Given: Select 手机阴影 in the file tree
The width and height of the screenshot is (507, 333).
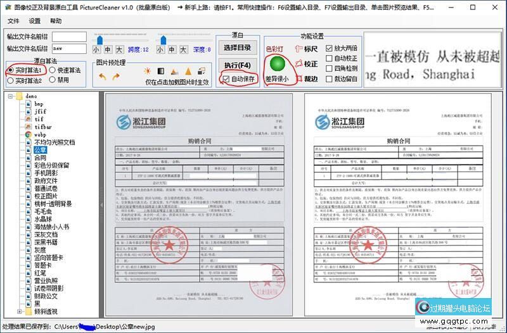Looking at the screenshot, I should click(x=46, y=173).
